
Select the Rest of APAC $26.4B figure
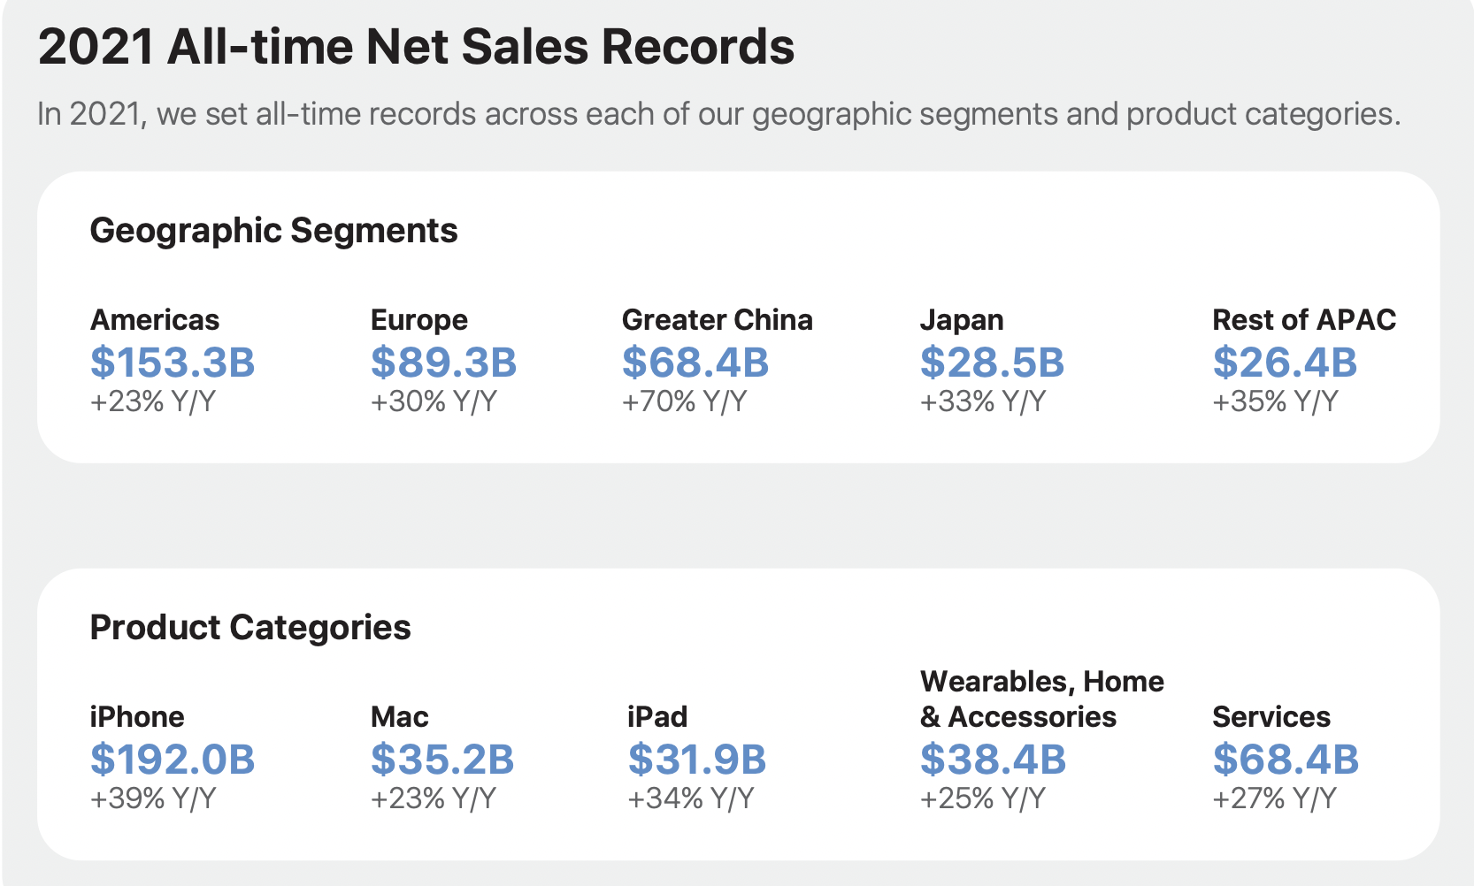pyautogui.click(x=1285, y=363)
